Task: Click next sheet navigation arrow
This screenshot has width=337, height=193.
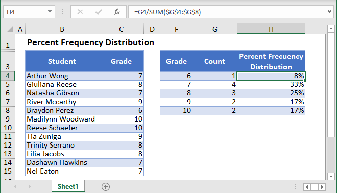Action: pyautogui.click(x=30, y=187)
